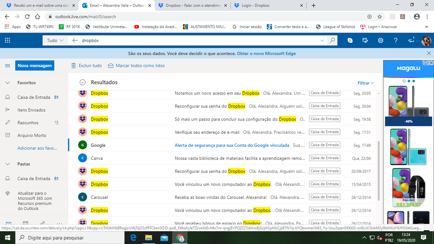Select all results with the circle checkbox
This screenshot has width=434, height=244.
83,82
